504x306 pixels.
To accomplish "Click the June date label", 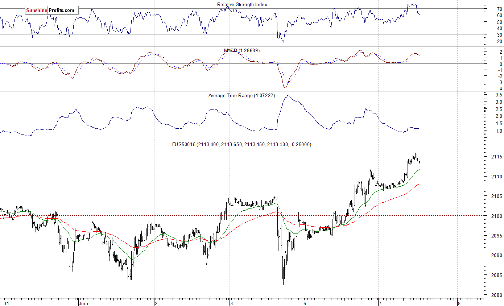I will (x=85, y=303).
